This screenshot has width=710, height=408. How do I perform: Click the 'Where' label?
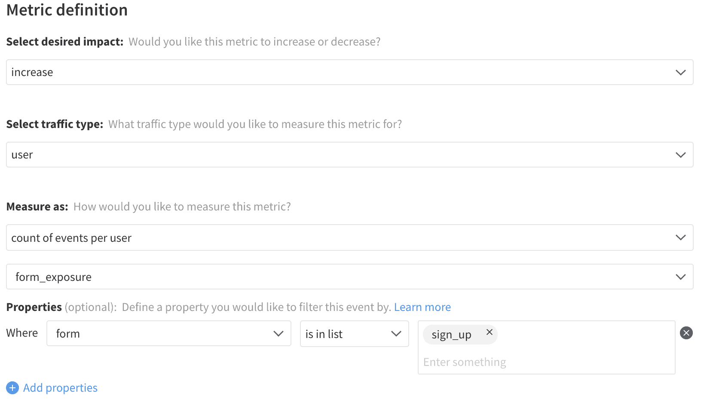(x=22, y=333)
